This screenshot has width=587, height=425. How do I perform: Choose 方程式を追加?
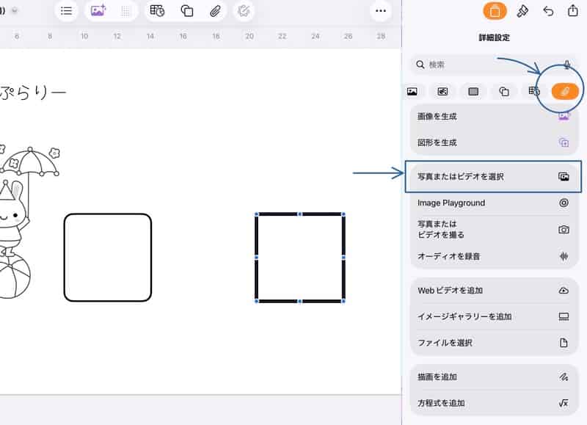[x=493, y=403]
